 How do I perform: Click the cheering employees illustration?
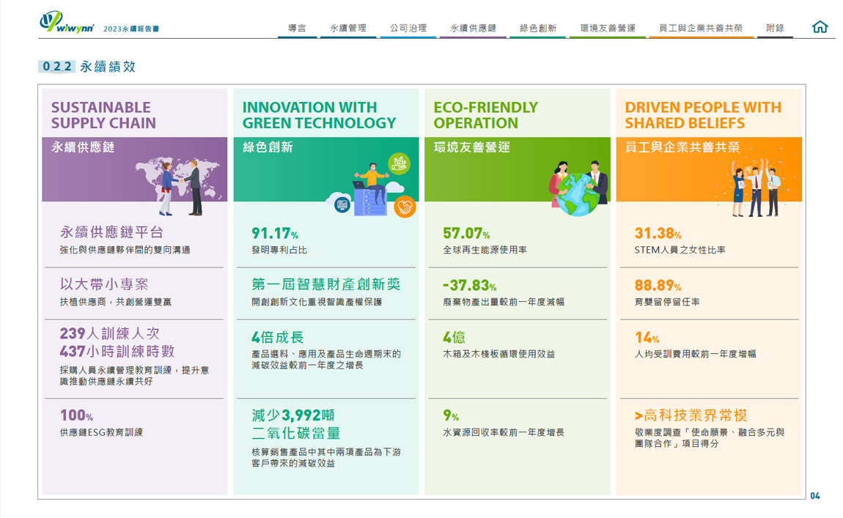click(x=756, y=188)
